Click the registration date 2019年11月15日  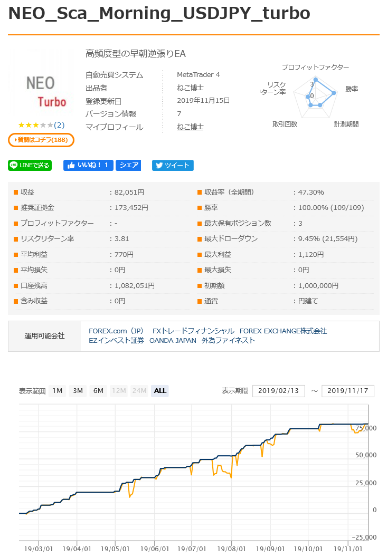tap(203, 101)
